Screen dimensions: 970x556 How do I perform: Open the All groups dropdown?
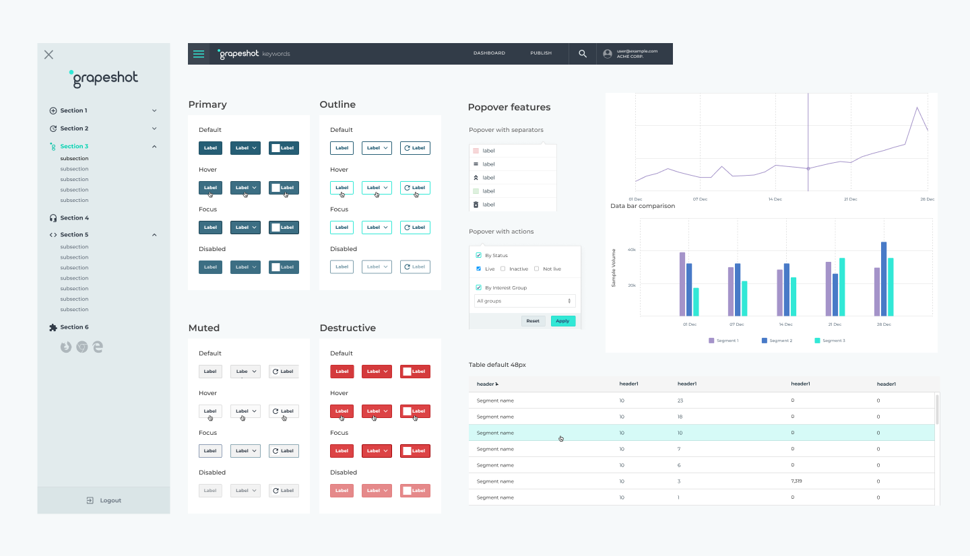[x=525, y=301]
